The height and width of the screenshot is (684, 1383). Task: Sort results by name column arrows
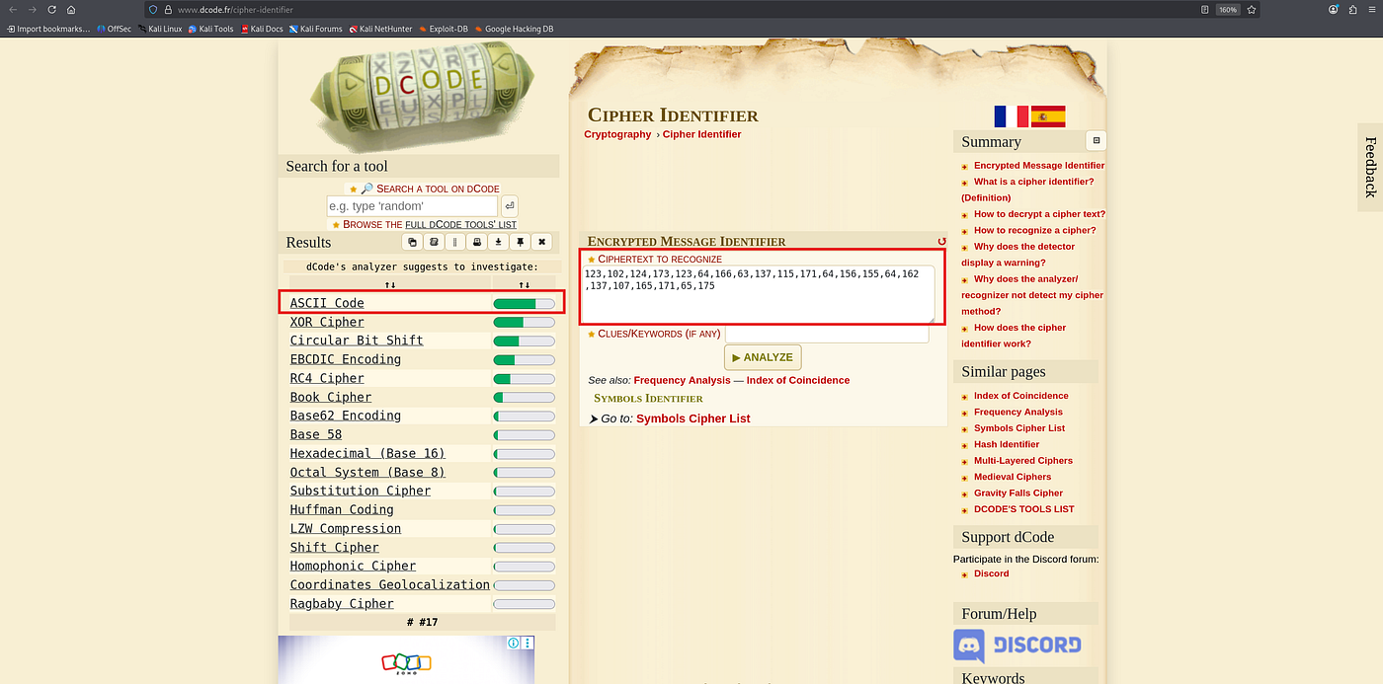[x=390, y=285]
